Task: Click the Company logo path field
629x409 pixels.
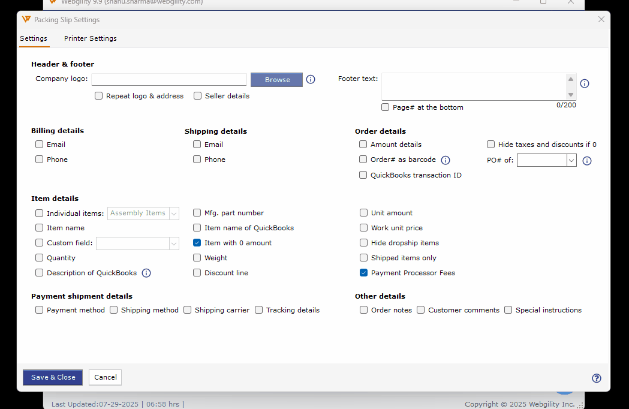Action: tap(169, 79)
